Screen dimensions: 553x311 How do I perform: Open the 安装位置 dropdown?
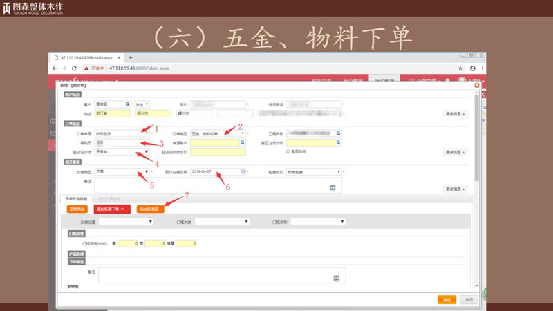(150, 222)
